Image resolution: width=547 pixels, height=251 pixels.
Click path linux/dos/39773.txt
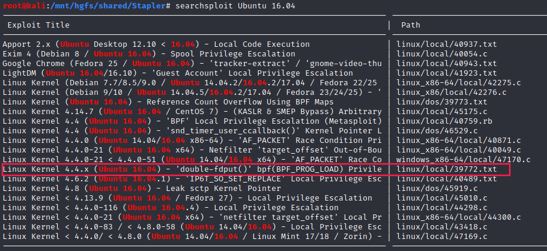(442, 102)
